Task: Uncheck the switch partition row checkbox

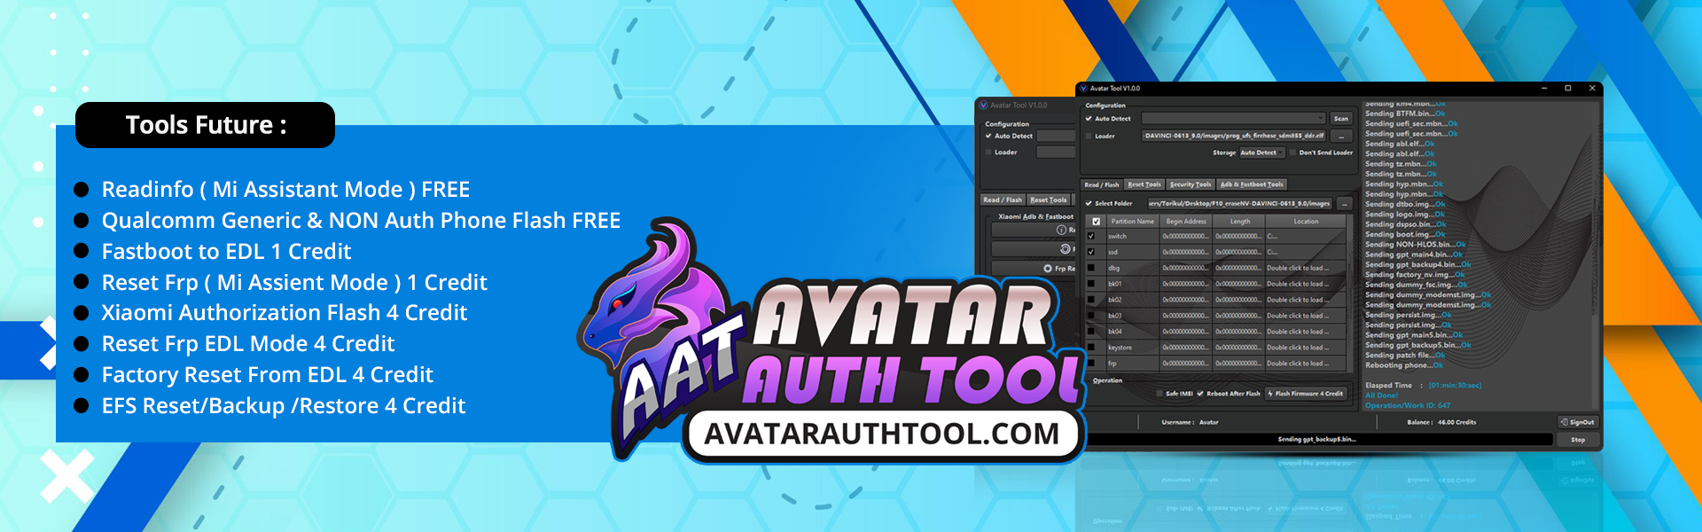Action: pos(1091,237)
